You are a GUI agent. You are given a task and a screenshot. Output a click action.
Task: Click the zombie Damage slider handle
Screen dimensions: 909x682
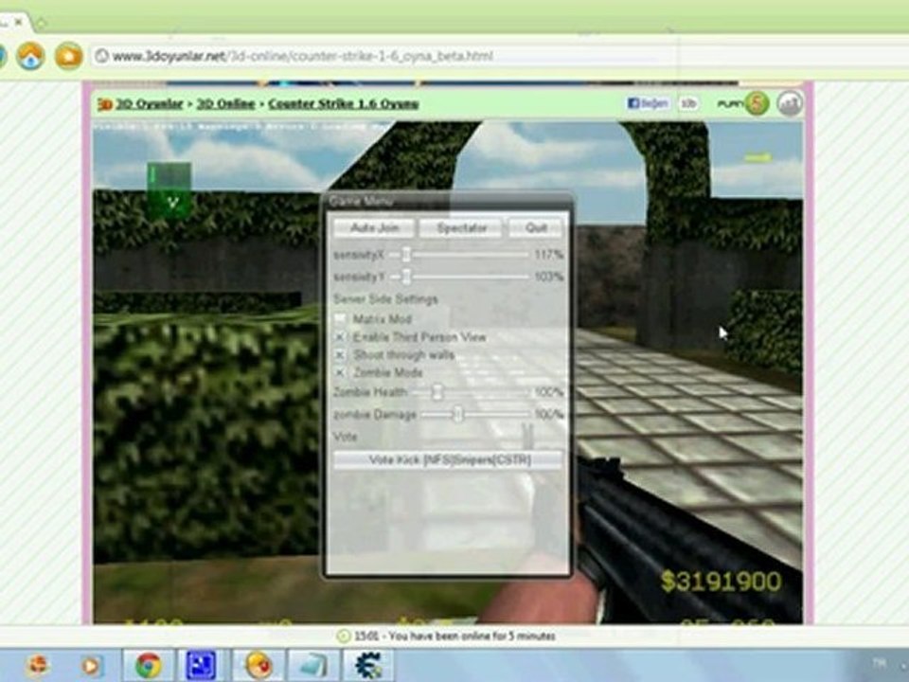458,414
